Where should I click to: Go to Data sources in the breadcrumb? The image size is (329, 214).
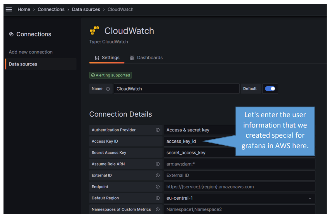pos(86,9)
